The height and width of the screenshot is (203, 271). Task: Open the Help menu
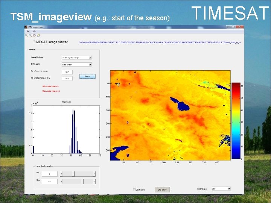34,31
